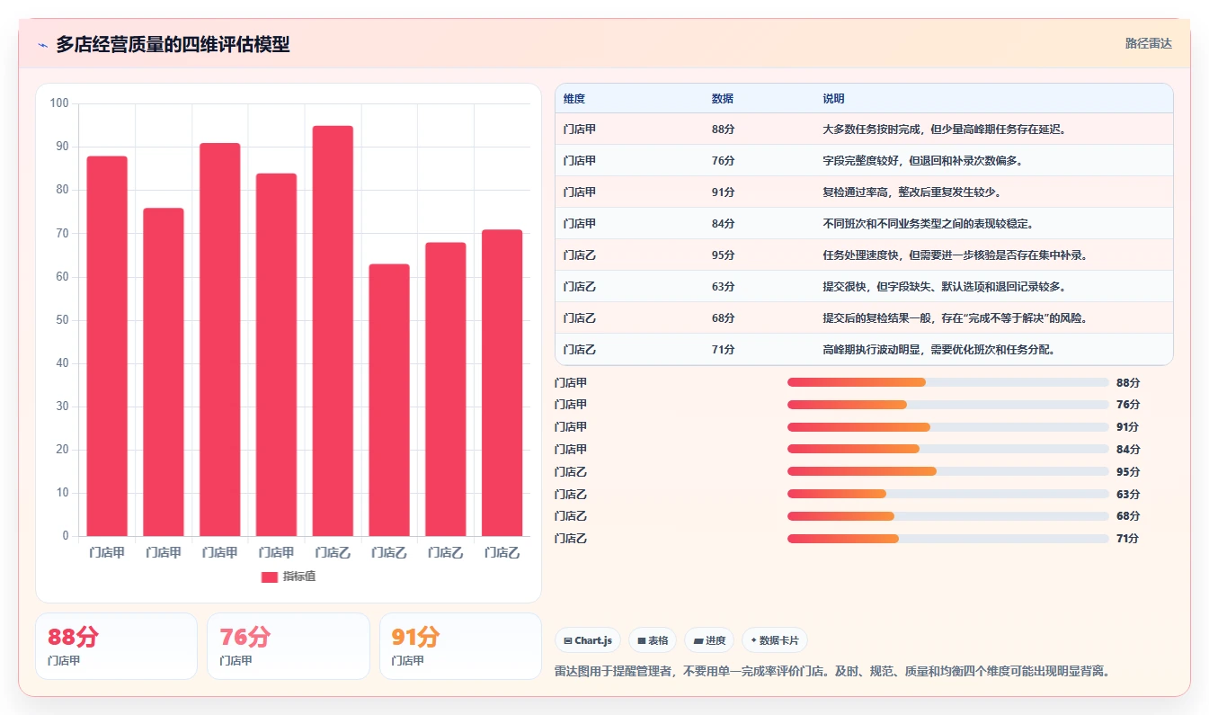This screenshot has width=1209, height=715.
Task: Click the 表格 chip
Action: (653, 640)
